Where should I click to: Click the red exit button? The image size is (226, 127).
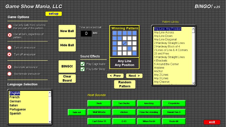(x=212, y=122)
